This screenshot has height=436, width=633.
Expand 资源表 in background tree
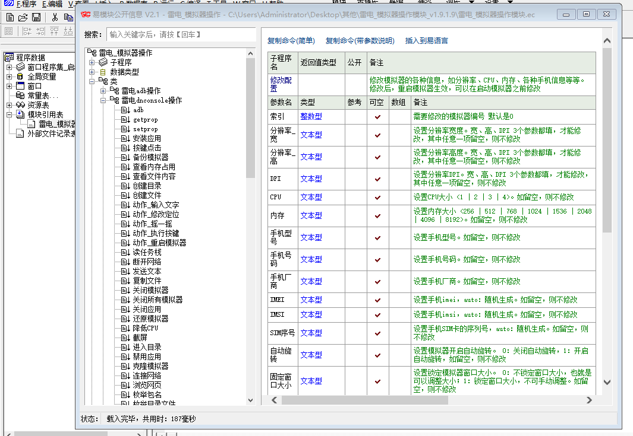(x=10, y=105)
